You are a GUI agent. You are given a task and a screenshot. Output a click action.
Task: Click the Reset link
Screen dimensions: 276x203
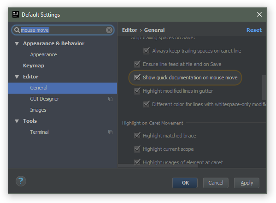coord(254,30)
